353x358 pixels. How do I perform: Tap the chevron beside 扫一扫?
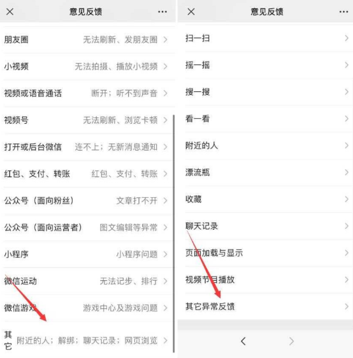coord(347,38)
